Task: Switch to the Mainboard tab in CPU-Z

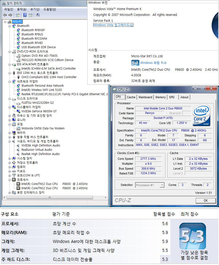Action: [x=145, y=97]
